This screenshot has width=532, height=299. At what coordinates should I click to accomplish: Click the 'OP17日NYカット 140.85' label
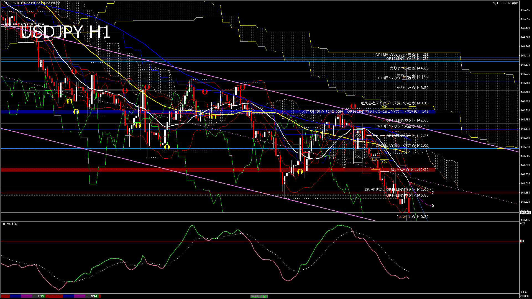407,195
